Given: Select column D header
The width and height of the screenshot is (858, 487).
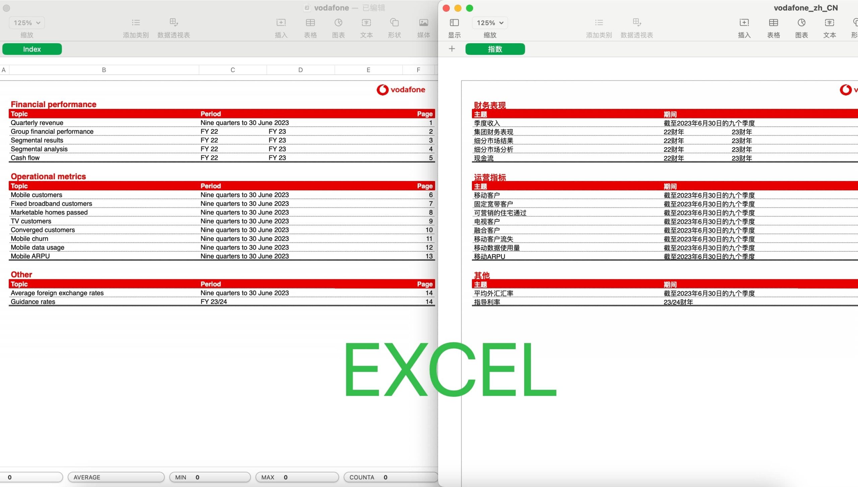Looking at the screenshot, I should coord(301,70).
